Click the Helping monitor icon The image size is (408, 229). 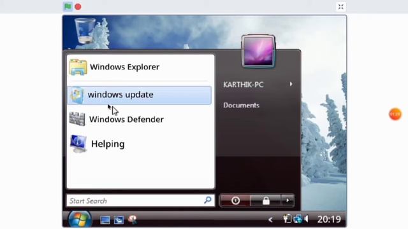point(78,144)
